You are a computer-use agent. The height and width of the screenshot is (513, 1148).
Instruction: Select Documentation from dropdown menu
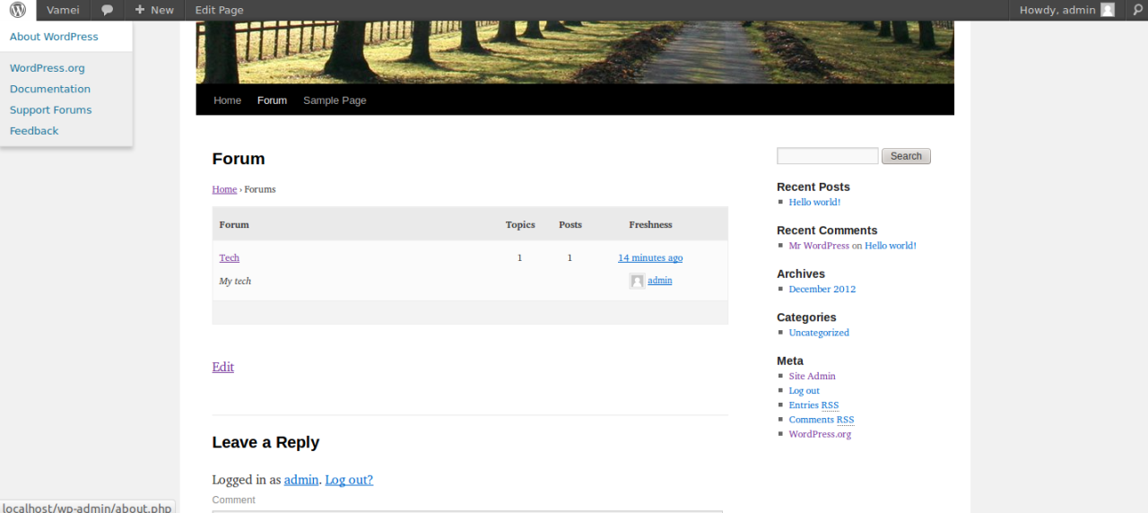[x=50, y=89]
